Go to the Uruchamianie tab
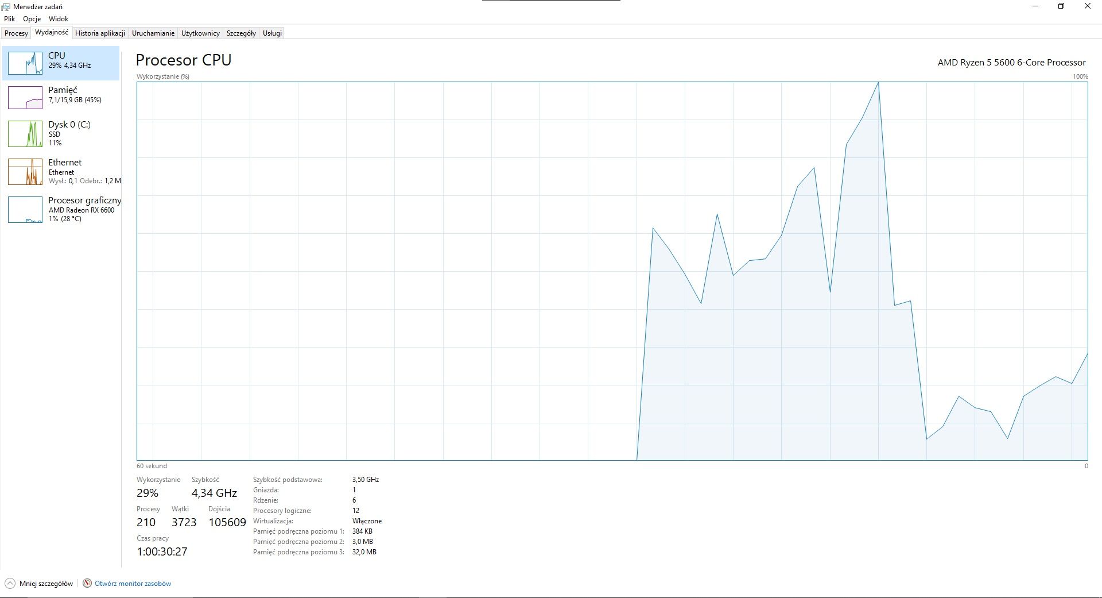 coord(153,33)
